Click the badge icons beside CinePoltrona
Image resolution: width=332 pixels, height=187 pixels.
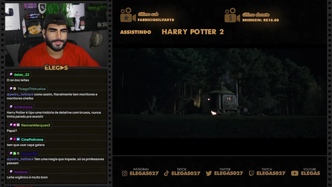point(15,139)
